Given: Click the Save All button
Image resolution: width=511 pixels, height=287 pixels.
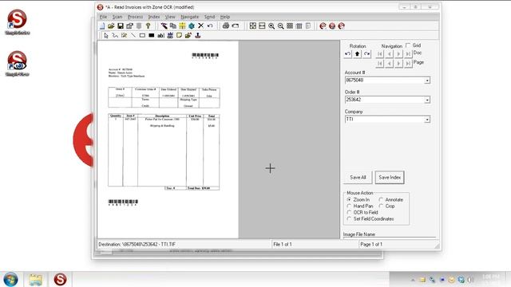Looking at the screenshot, I should pyautogui.click(x=358, y=177).
